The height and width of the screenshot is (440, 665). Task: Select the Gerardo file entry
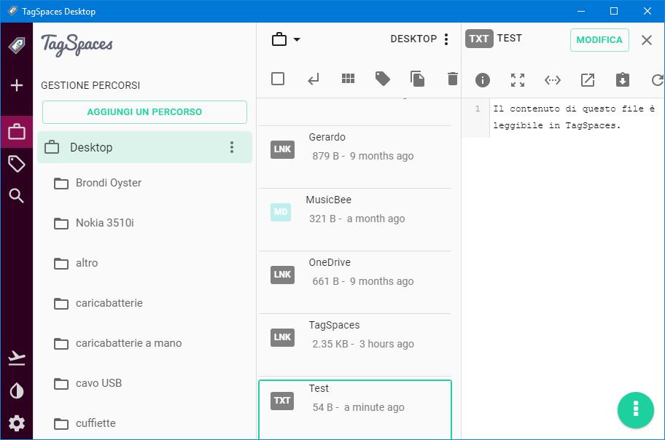355,157
